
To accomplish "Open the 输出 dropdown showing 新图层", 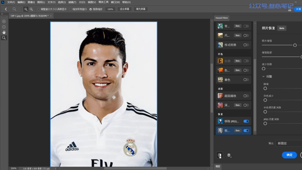I will click(288, 143).
